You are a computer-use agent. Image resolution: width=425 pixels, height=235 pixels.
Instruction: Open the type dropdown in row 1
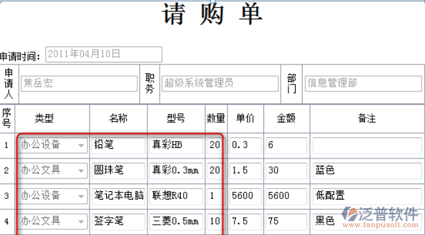click(x=53, y=145)
